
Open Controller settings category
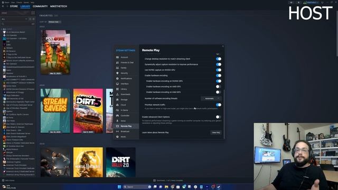126,116
